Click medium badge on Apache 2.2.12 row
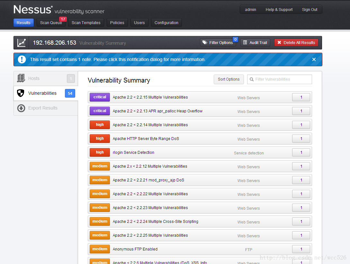 pos(100,166)
